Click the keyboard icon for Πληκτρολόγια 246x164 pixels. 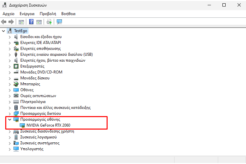point(16,102)
